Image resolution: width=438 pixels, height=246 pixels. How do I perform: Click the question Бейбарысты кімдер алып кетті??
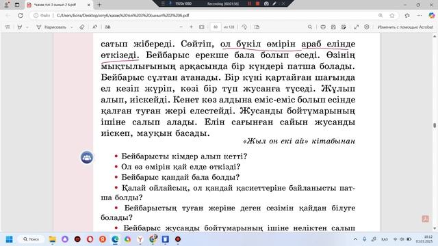click(x=184, y=156)
